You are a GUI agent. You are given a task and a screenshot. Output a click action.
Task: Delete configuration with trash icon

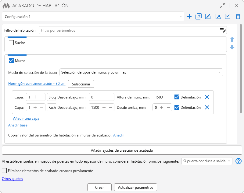tap(238, 17)
